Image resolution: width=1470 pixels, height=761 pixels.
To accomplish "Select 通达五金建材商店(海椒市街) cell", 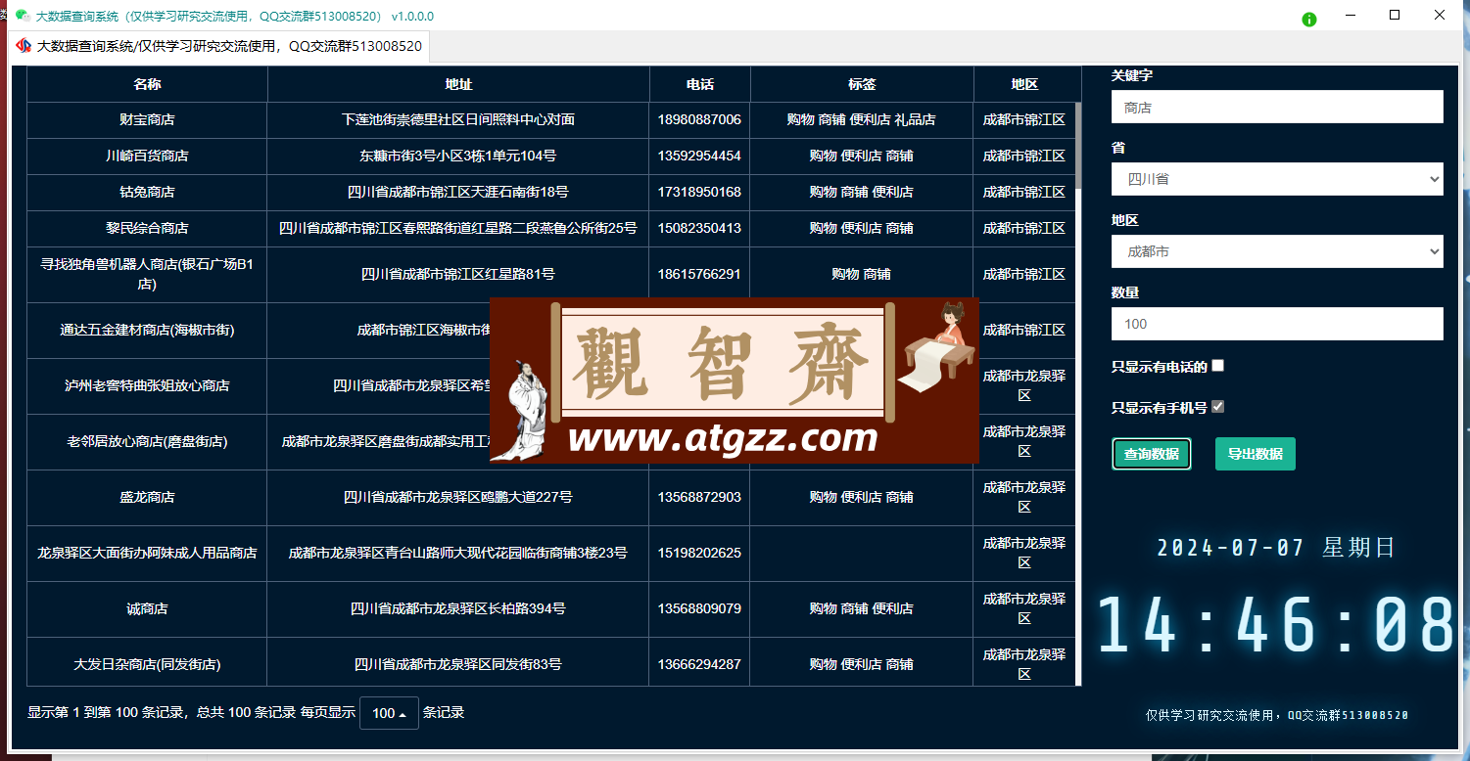I will pos(147,331).
